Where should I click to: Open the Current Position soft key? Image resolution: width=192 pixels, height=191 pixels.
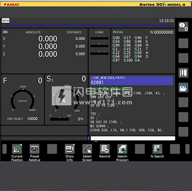tap(17, 149)
